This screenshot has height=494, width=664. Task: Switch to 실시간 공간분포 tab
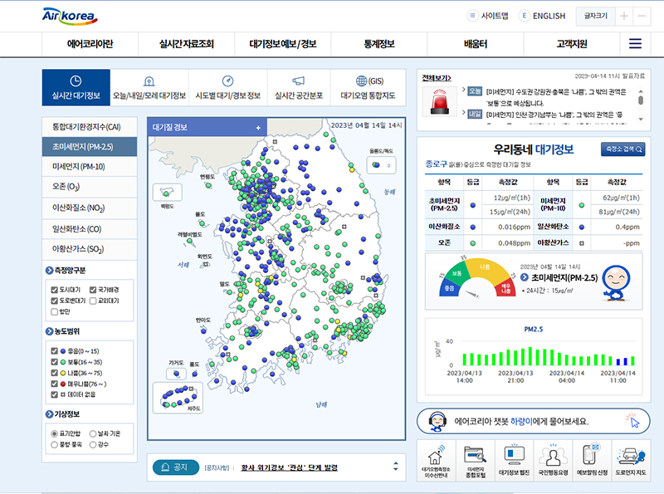click(x=298, y=87)
